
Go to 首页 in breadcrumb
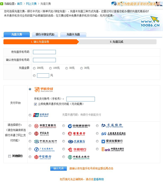coord(20,4)
